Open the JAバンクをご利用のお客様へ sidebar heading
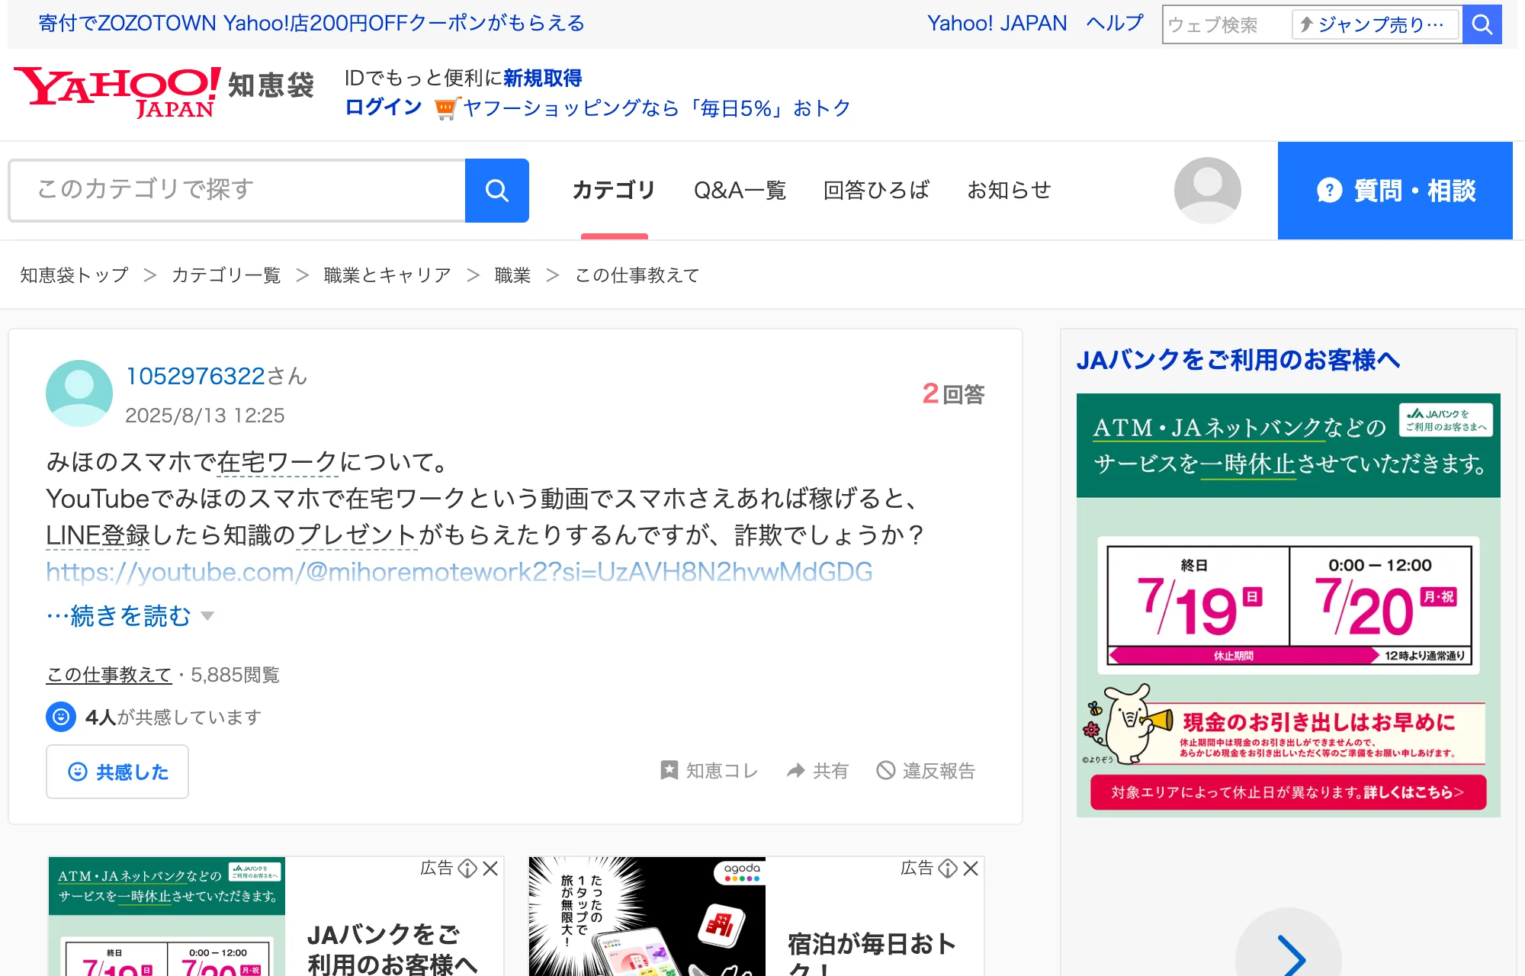The image size is (1525, 976). 1238,360
